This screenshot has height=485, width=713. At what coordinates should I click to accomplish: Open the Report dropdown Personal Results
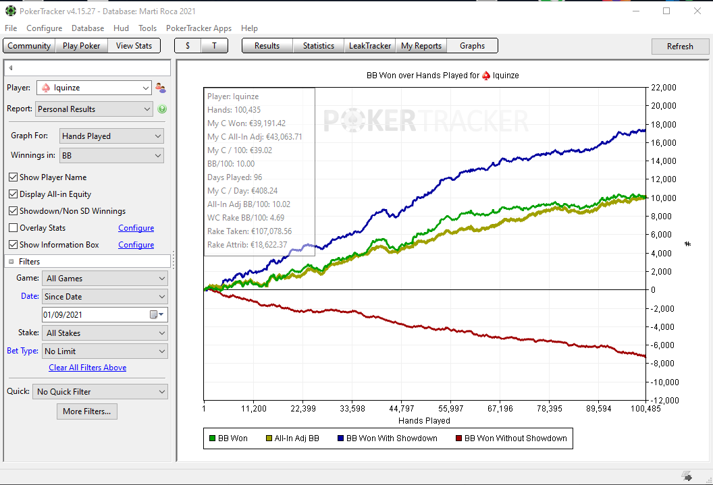click(x=94, y=109)
